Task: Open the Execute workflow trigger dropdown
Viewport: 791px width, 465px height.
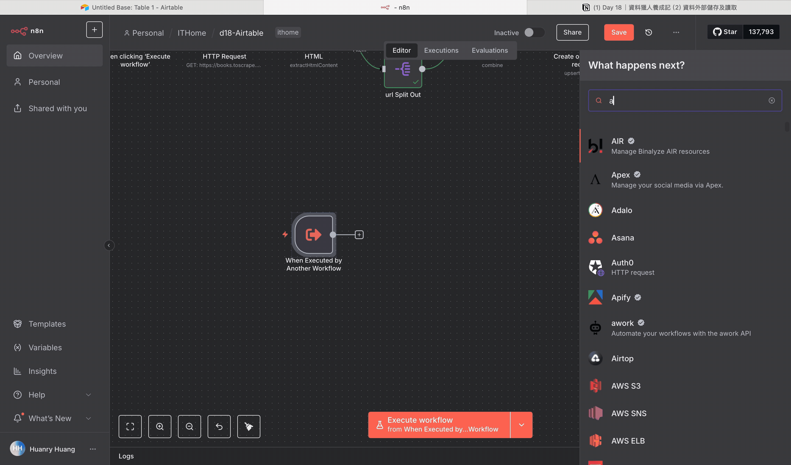Action: 521,425
